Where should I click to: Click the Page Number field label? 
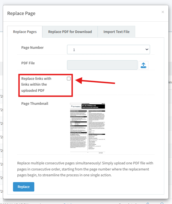click(32, 47)
